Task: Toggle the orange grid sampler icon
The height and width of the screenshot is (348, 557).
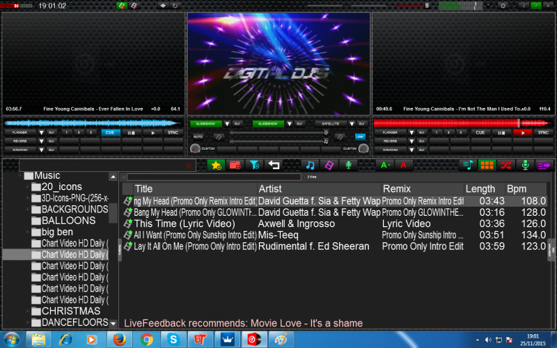Action: (487, 165)
